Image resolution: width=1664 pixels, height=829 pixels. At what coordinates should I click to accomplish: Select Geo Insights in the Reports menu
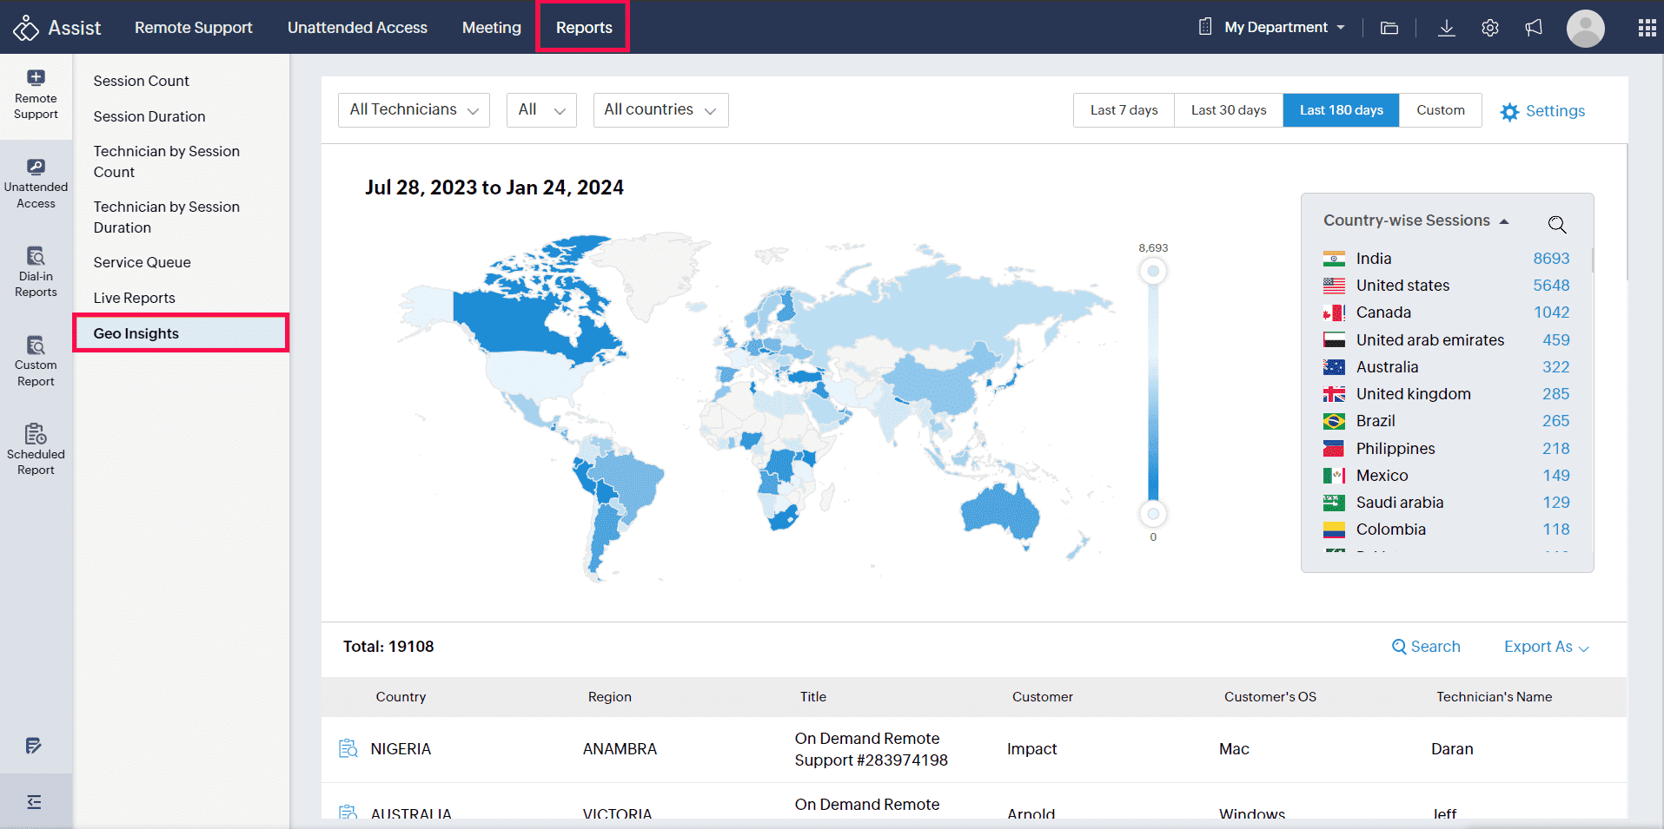(136, 332)
